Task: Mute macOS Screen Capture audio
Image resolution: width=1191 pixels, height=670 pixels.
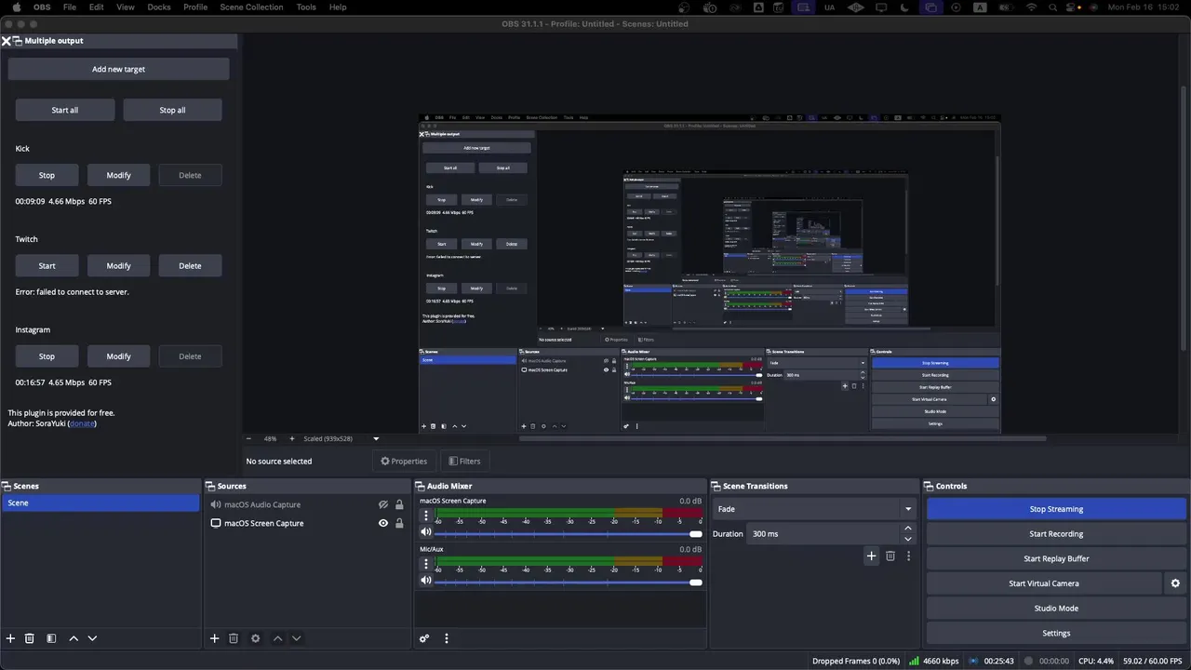Action: pyautogui.click(x=426, y=532)
